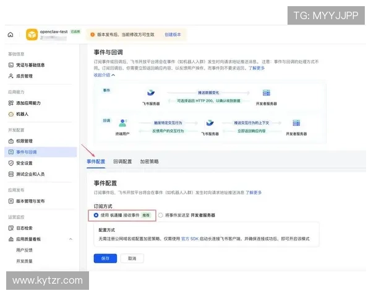Switch to the 回调配置 tab
This screenshot has width=371, height=296.
122,162
